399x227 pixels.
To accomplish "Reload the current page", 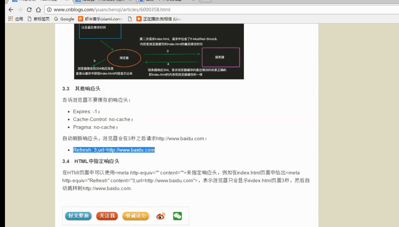I will (29, 10).
